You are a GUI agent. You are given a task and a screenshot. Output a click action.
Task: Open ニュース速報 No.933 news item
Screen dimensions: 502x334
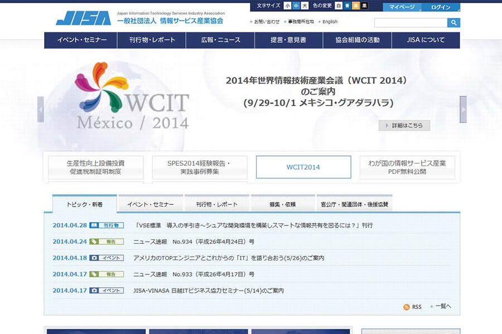[194, 274]
